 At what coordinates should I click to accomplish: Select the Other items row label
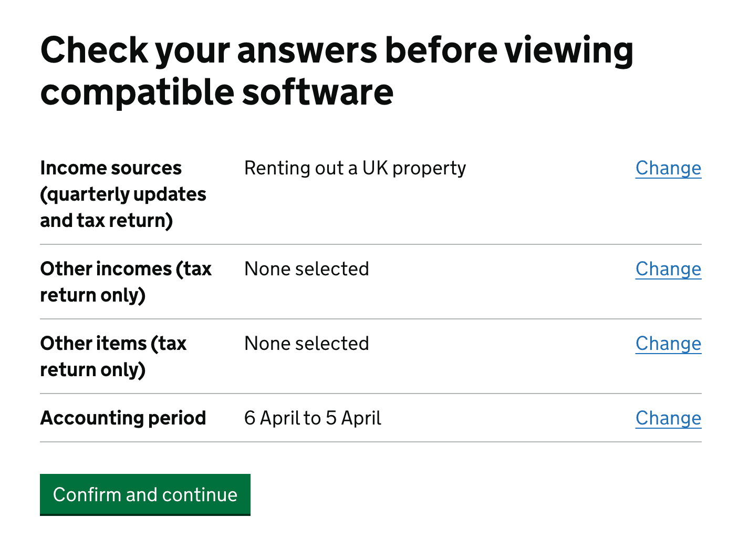(x=113, y=356)
